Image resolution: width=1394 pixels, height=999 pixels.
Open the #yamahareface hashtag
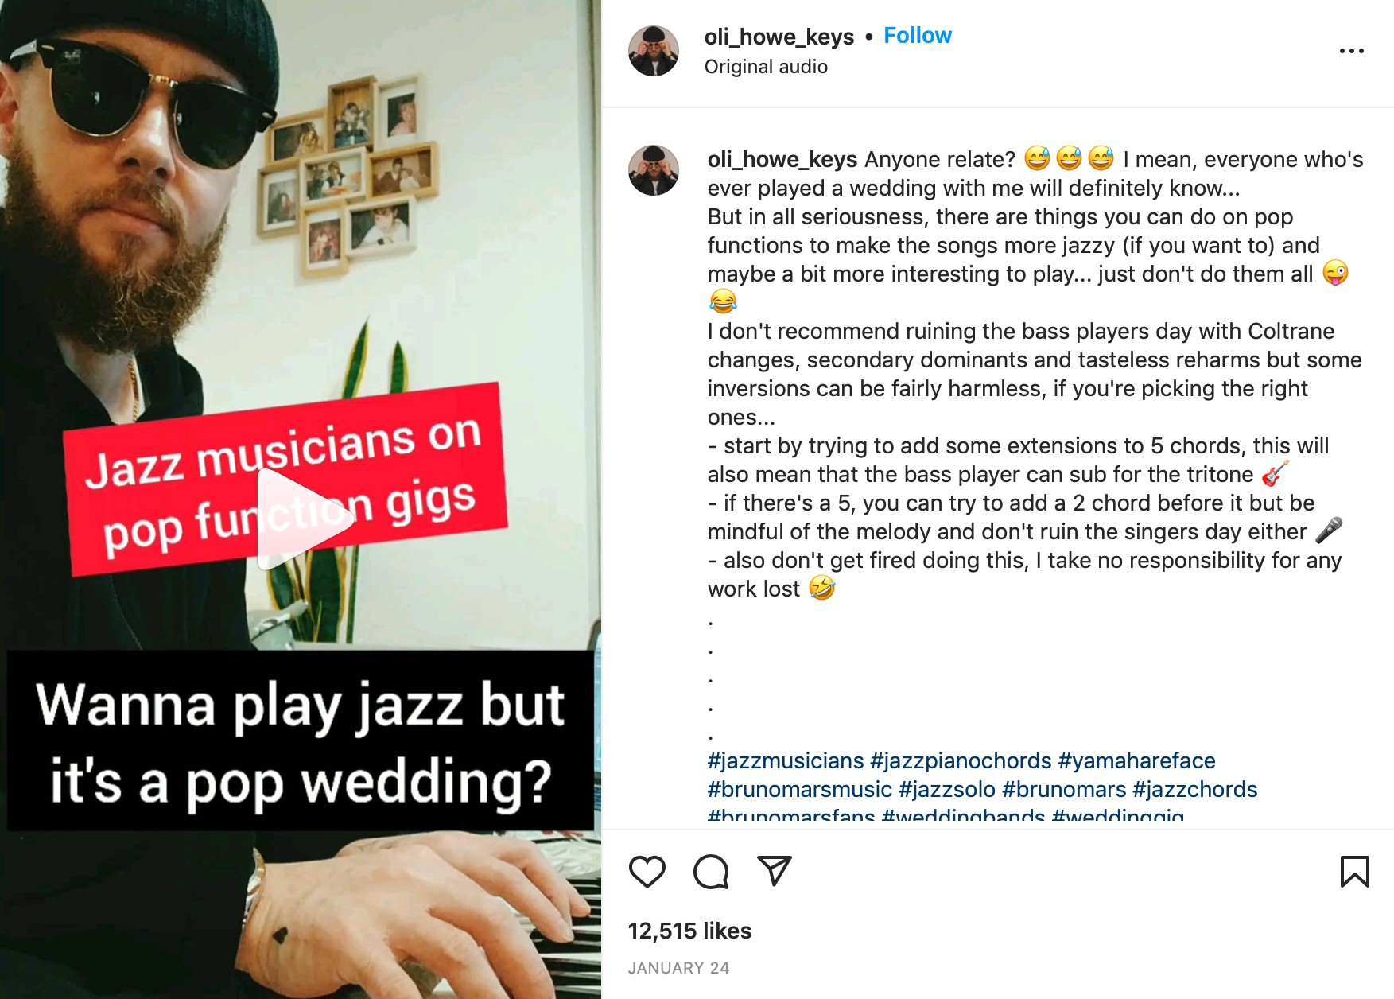pos(1136,761)
